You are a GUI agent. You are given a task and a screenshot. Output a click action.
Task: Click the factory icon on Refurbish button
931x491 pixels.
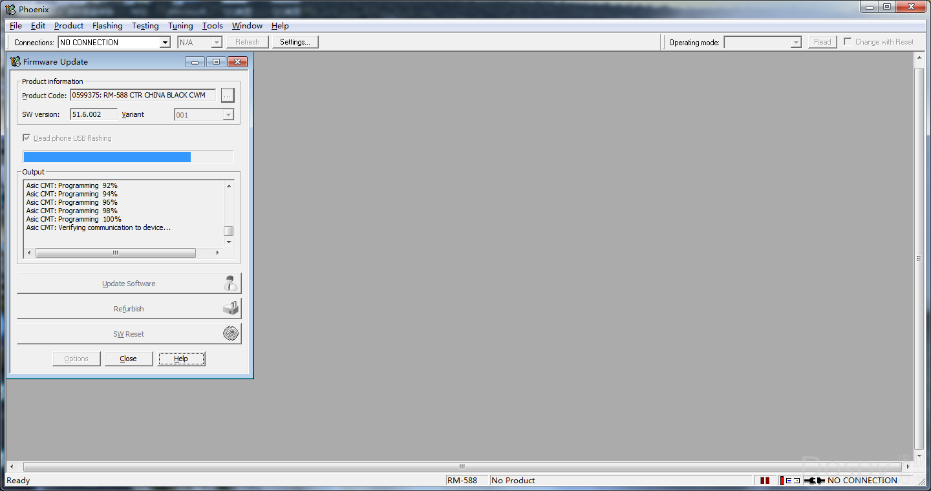pyautogui.click(x=230, y=308)
